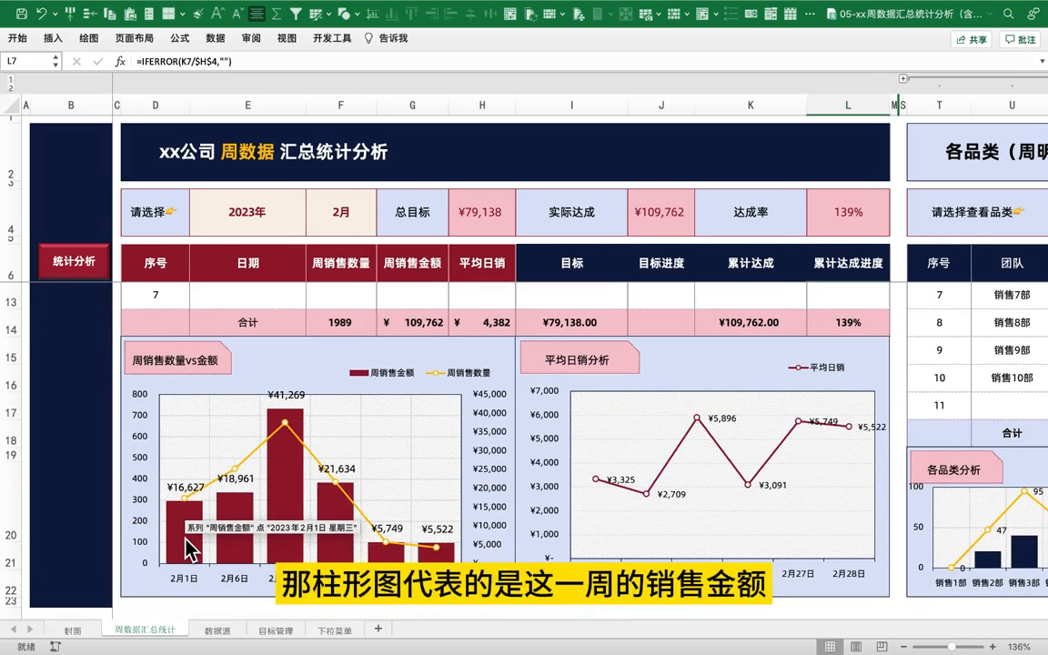The height and width of the screenshot is (655, 1048).
Task: Toggle center alignment button
Action: [x=257, y=14]
